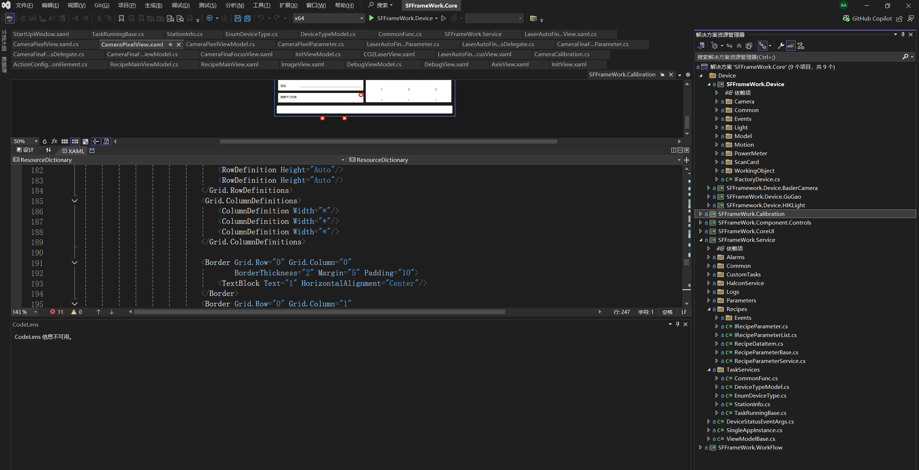Click the designer refresh icon

(45, 142)
